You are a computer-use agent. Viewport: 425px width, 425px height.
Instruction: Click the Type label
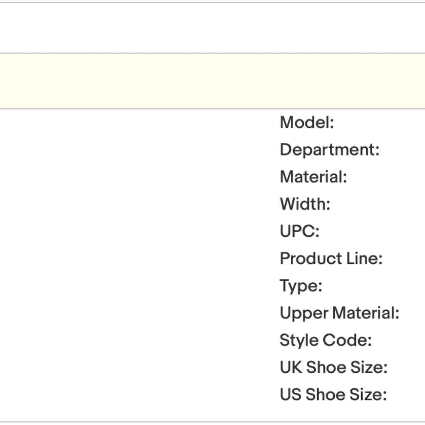tap(301, 286)
